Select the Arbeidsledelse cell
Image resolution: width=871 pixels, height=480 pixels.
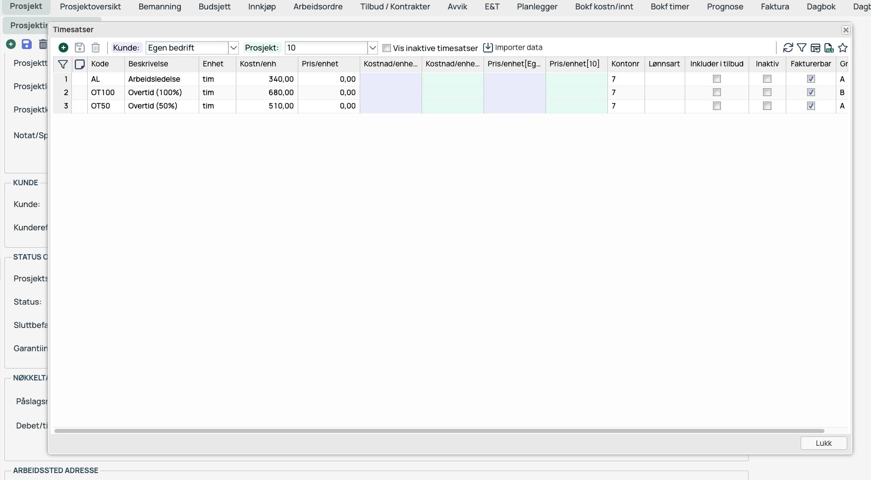(x=162, y=79)
